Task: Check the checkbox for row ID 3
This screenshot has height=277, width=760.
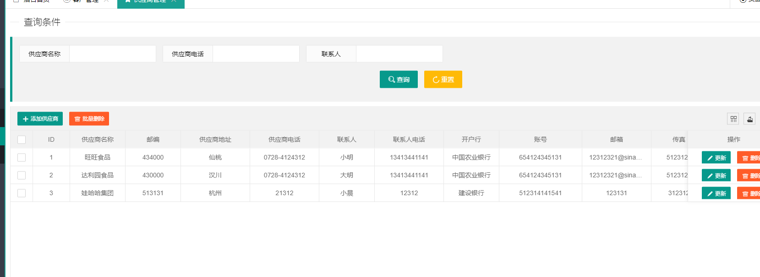Action: [x=22, y=193]
